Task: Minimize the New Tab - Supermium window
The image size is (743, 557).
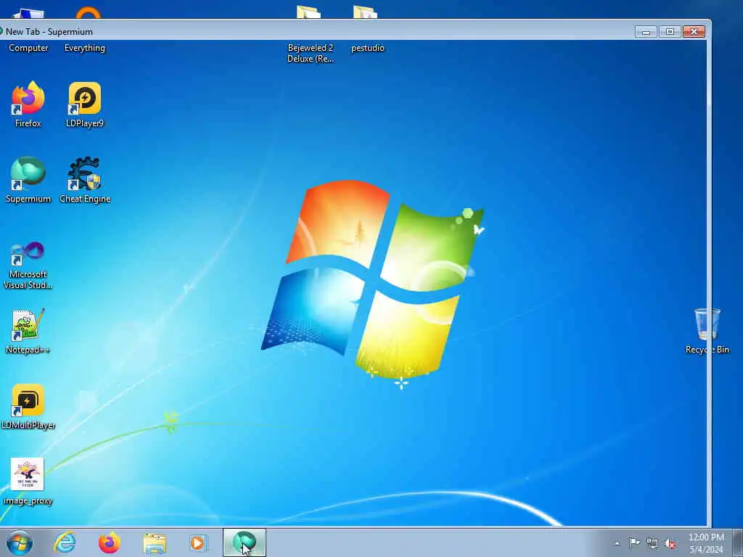Action: [646, 32]
